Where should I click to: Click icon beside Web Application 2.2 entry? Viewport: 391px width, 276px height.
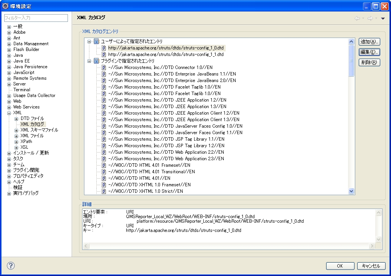pos(104,152)
